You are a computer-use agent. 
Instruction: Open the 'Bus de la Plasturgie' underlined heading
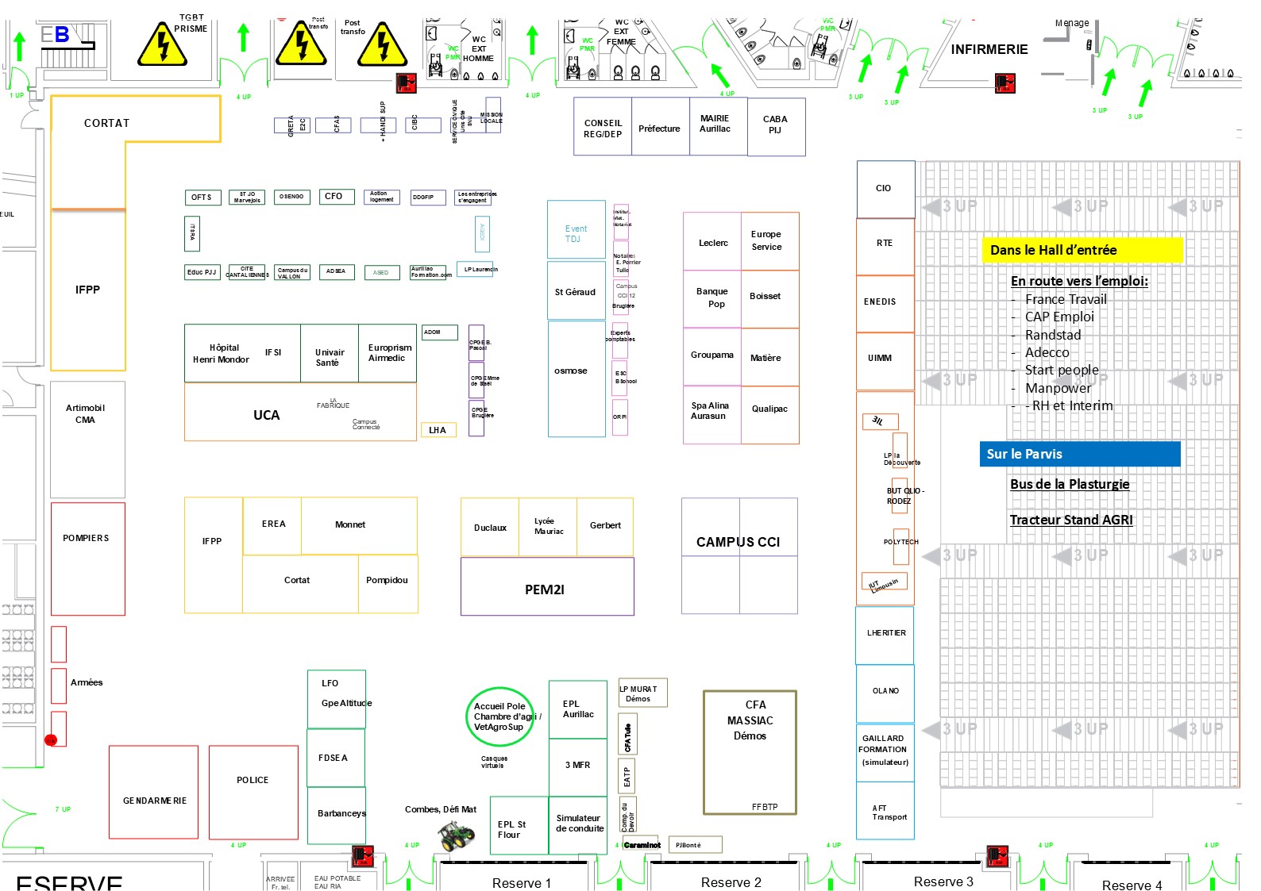pos(1070,484)
